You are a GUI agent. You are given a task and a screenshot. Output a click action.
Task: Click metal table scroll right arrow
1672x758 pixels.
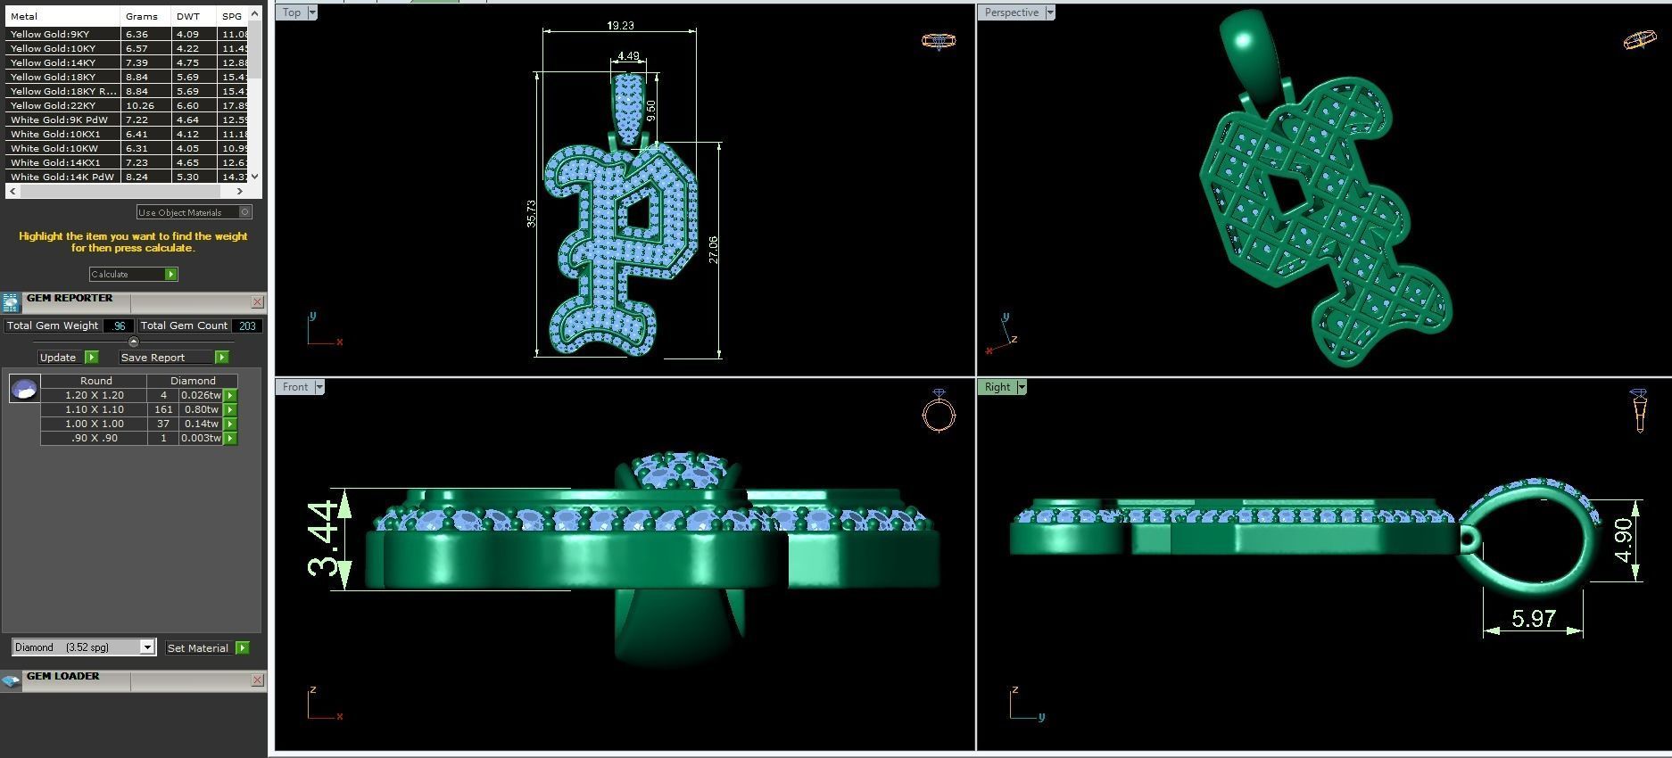pyautogui.click(x=240, y=191)
